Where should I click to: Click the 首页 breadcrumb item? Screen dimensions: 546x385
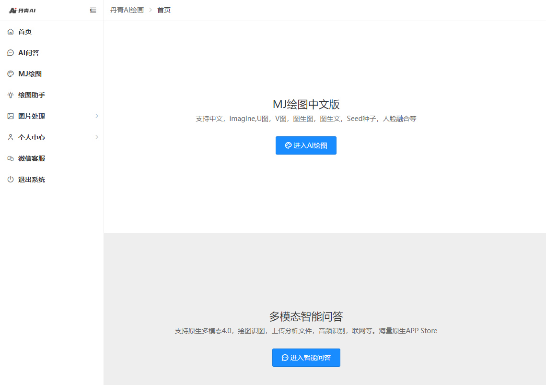point(164,10)
